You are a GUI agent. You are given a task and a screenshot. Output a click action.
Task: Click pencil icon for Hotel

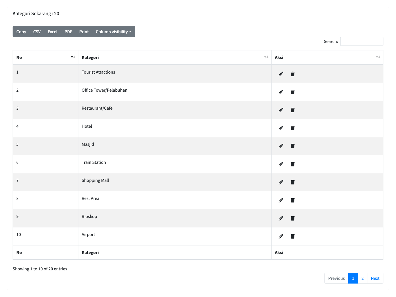point(281,128)
